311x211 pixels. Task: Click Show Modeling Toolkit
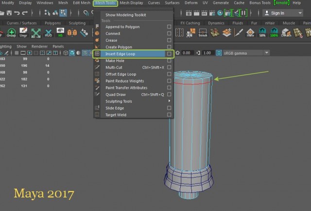[125, 15]
